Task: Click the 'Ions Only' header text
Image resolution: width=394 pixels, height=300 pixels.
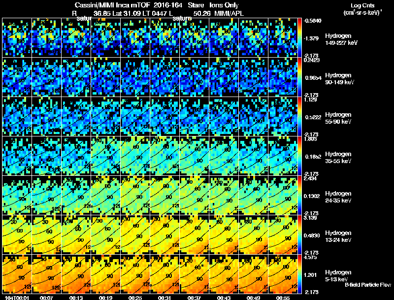Action: click(224, 5)
